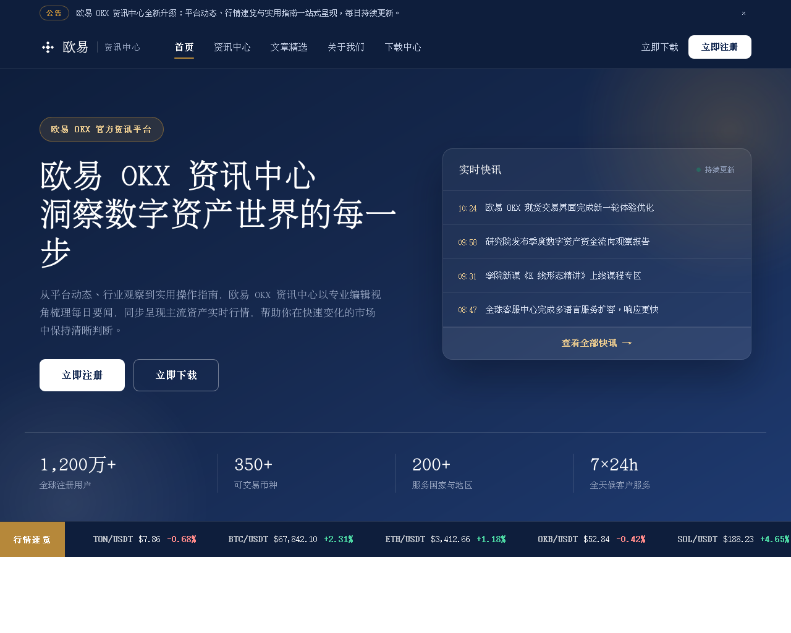Viewport: 791px width, 633px height.
Task: Select 关于我们 in the top navigation
Action: [346, 47]
